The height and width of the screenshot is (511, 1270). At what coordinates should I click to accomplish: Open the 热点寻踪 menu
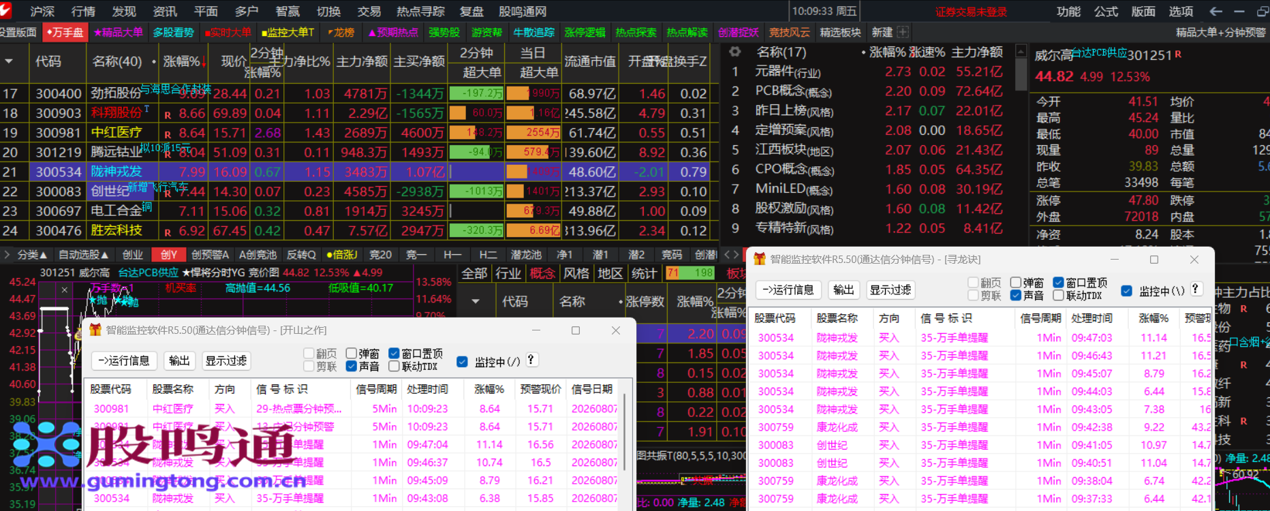point(420,12)
